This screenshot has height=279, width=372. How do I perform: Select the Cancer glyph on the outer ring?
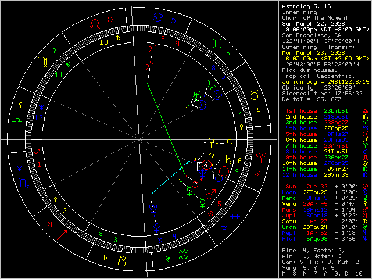click(157, 17)
